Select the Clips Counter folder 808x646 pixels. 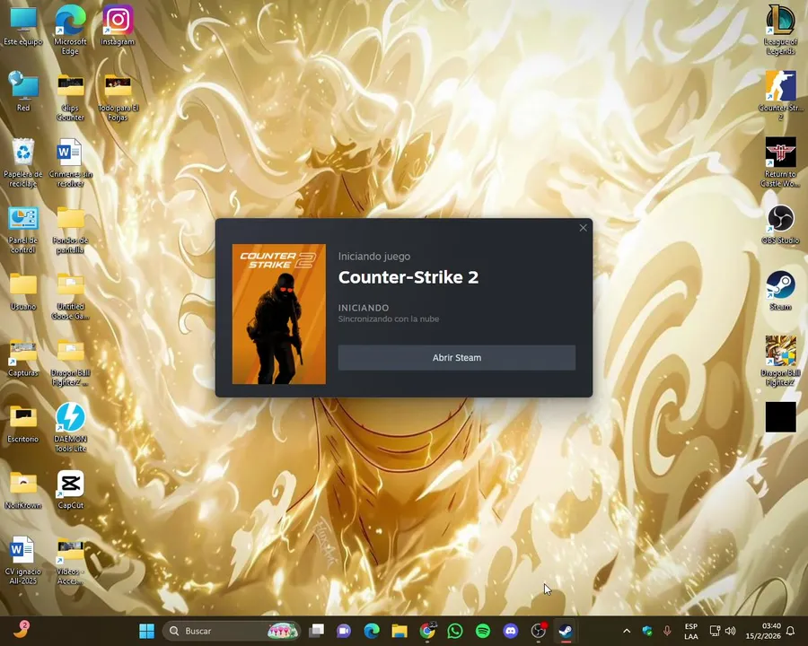tap(71, 97)
